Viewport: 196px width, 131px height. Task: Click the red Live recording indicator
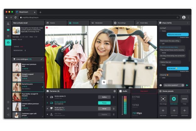coord(47,28)
